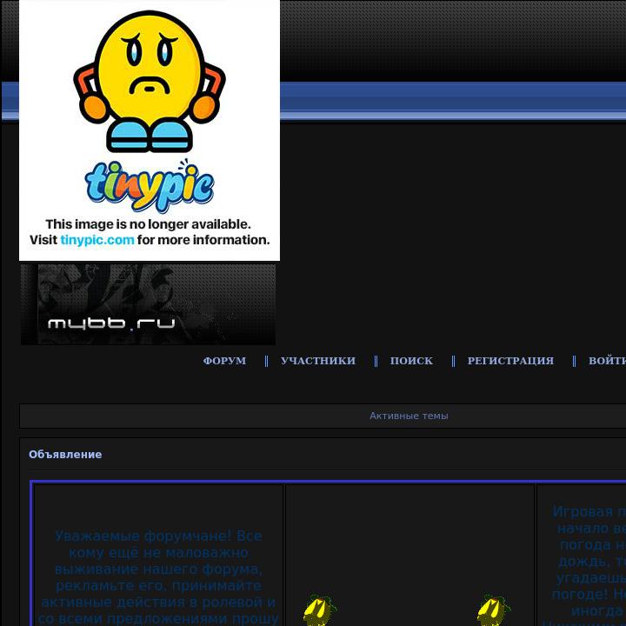626x626 pixels.
Task: Open the РЕГИСТРАЦИЯ registration link
Action: [510, 361]
